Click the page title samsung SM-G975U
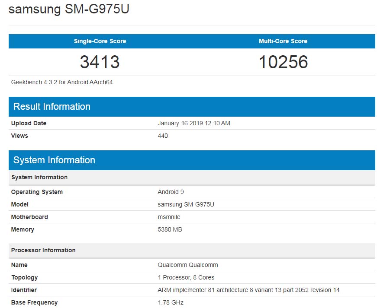 tap(69, 9)
